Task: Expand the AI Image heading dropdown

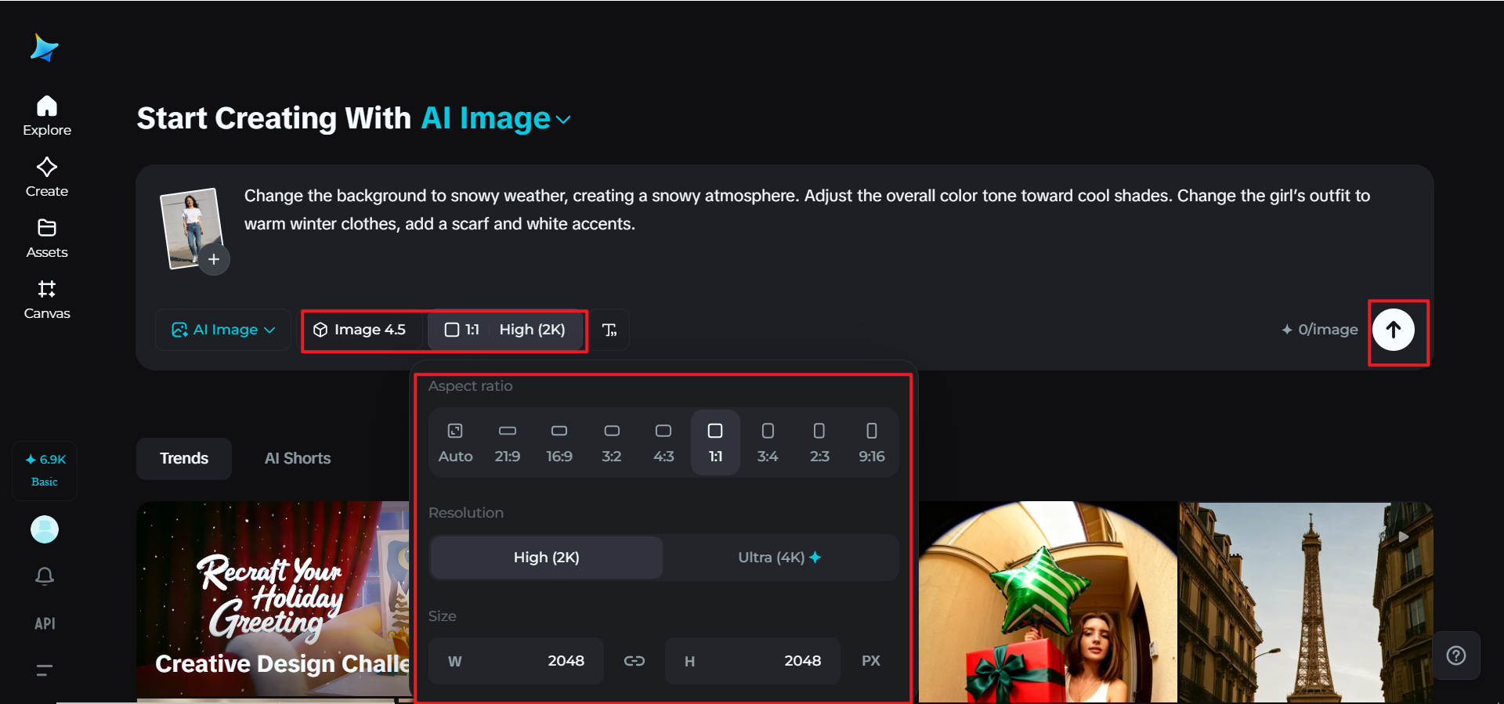Action: 496,118
